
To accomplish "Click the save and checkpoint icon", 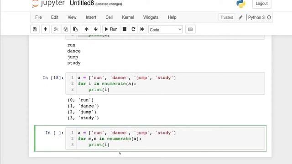I will coord(35,29).
